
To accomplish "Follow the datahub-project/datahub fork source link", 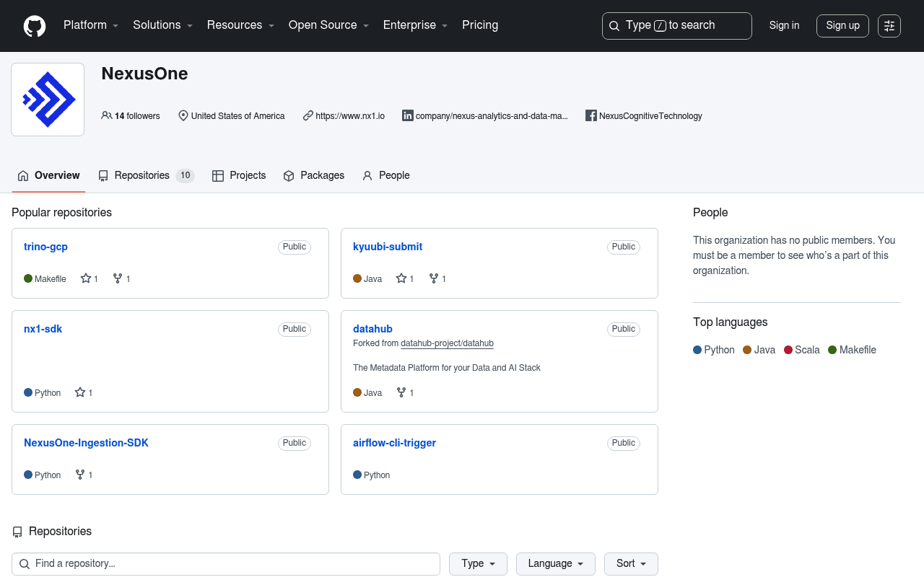I will 447,343.
